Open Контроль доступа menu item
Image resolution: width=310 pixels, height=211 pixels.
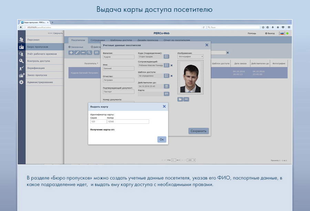pos(39,61)
